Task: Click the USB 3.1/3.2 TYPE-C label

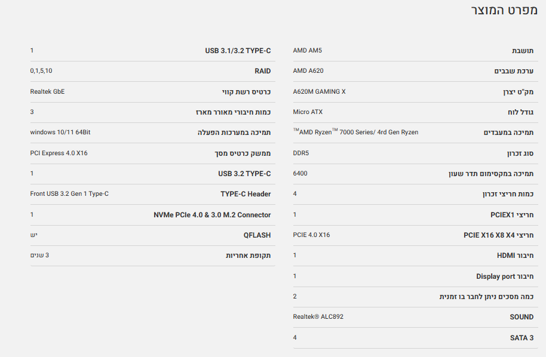Action: point(238,51)
